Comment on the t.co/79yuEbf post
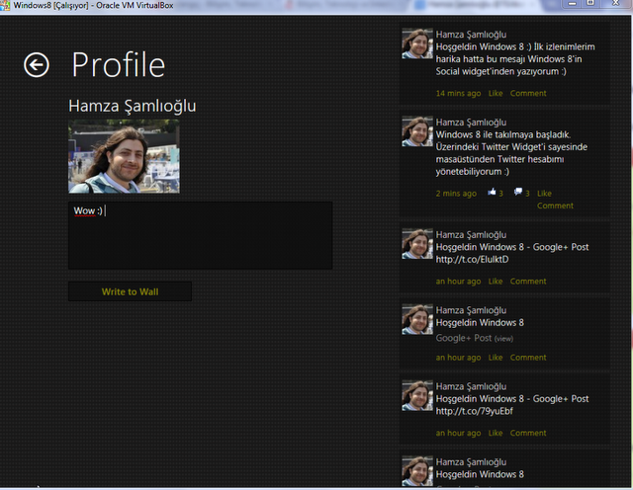This screenshot has height=490, width=633. (x=528, y=433)
